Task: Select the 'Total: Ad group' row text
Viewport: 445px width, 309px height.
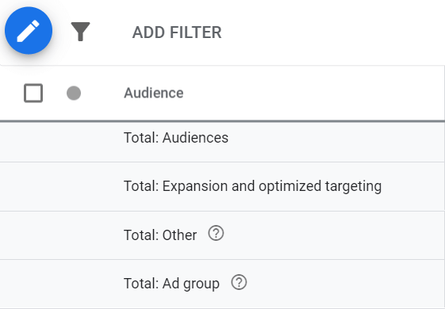Action: 171,284
